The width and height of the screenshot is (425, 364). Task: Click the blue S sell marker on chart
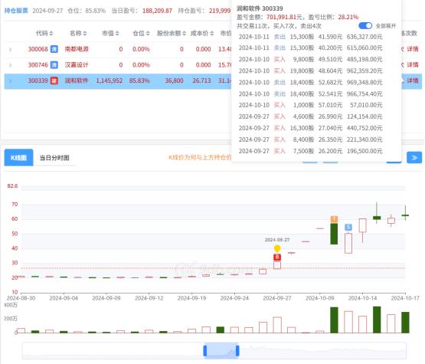coord(348,228)
